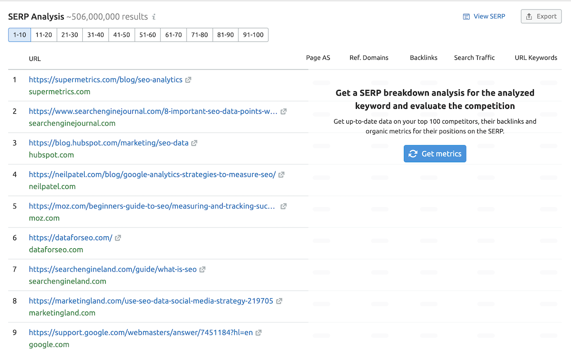Viewport: 571px width, 352px height.
Task: Open the support.google.com webmasters answer link
Action: pos(141,332)
